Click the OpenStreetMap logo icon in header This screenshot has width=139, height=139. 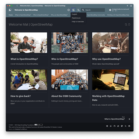point(10,10)
